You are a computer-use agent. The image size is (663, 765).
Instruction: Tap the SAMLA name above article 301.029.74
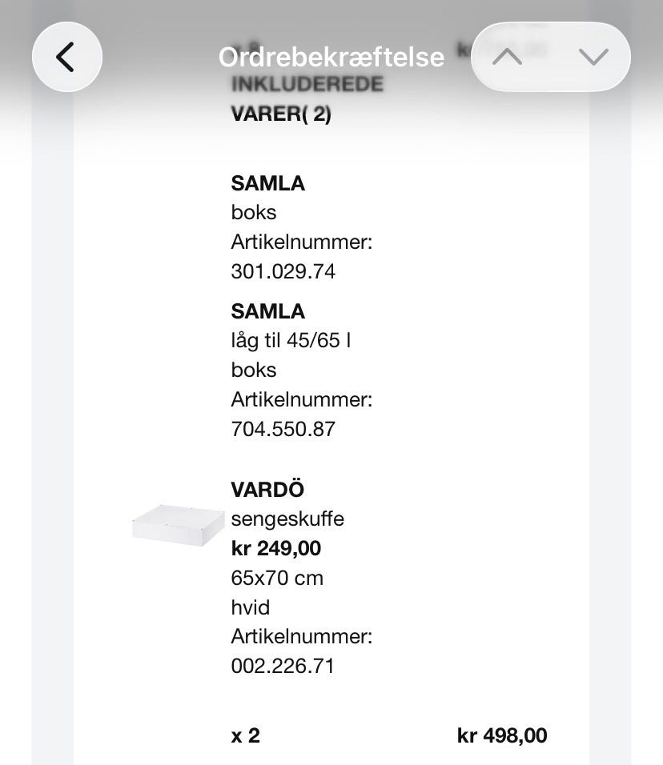coord(267,183)
